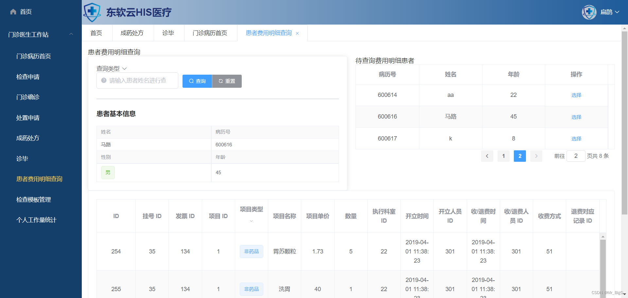Switch to the 首页 tab
The image size is (628, 298).
click(96, 33)
